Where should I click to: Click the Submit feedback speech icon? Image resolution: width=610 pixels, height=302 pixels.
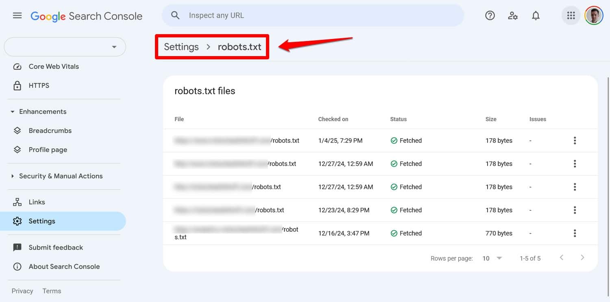pos(17,248)
